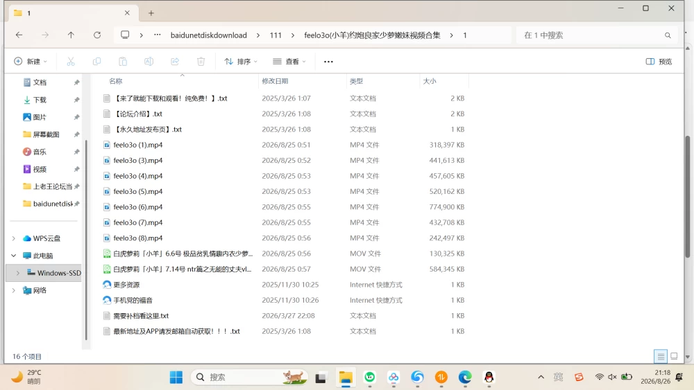Click the search magnifier in search box
Image resolution: width=694 pixels, height=390 pixels.
(668, 35)
